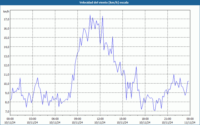Select the '10,0' y-axis label
This screenshot has height=125, width=200.
point(6,84)
